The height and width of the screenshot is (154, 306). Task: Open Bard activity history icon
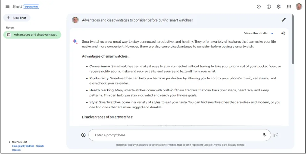click(259, 7)
